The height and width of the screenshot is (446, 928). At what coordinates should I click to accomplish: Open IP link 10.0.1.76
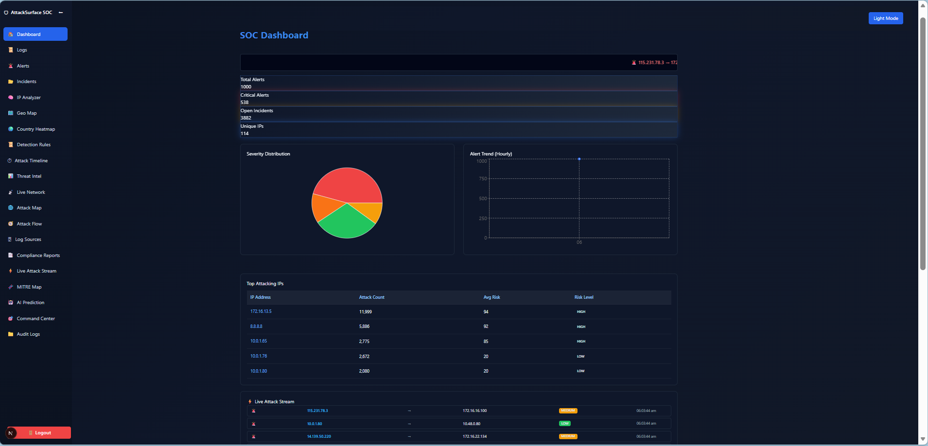[259, 356]
